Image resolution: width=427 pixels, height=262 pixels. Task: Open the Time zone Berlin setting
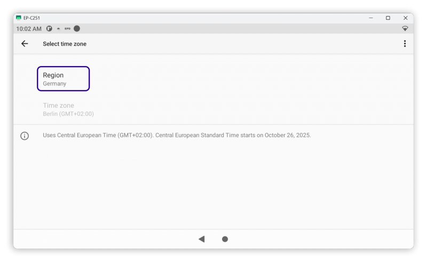(68, 109)
